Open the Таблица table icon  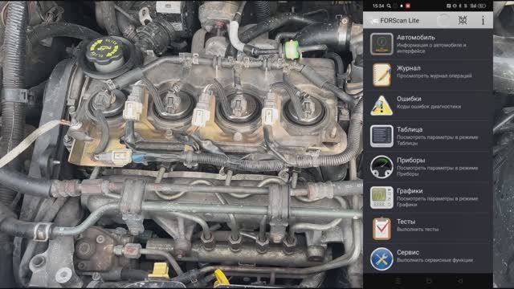click(x=381, y=136)
